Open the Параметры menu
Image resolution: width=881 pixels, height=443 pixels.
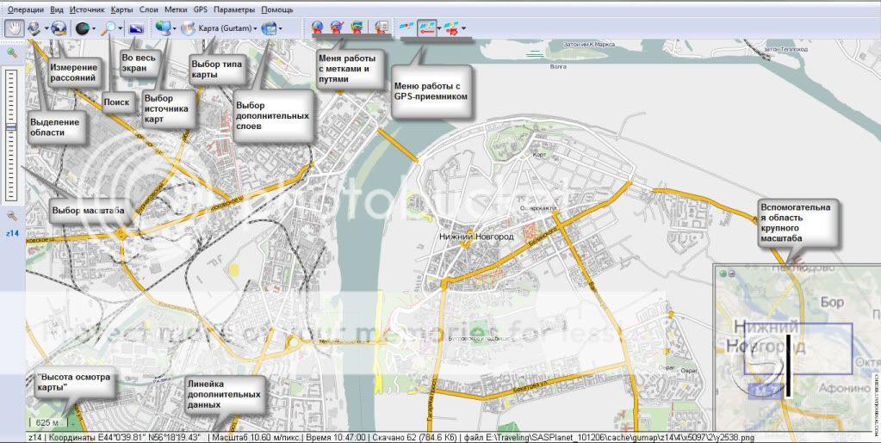(x=233, y=10)
